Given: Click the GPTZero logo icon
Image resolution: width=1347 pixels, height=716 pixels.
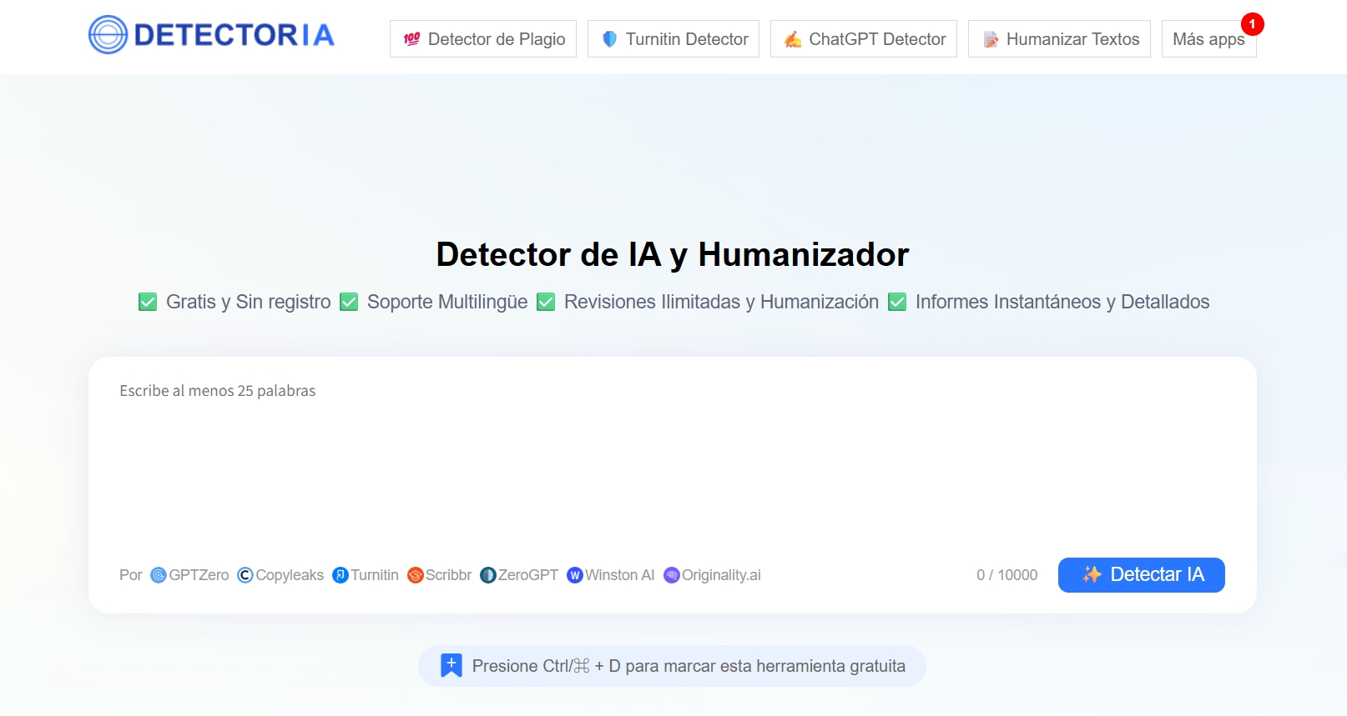Looking at the screenshot, I should click(159, 575).
